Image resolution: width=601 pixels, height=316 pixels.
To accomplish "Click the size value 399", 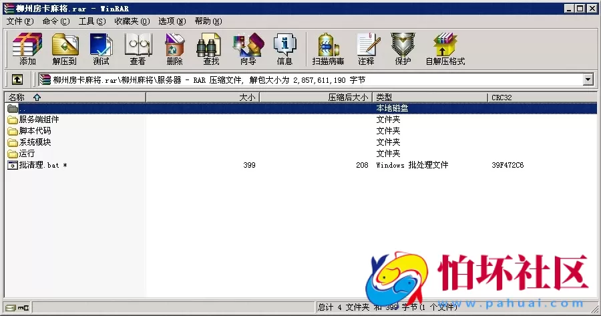I will [249, 165].
